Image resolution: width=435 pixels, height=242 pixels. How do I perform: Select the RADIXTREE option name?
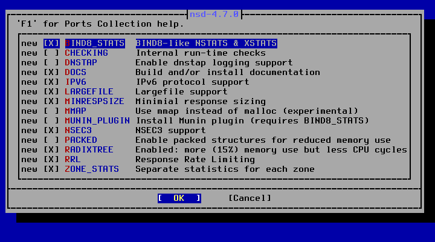click(x=89, y=150)
